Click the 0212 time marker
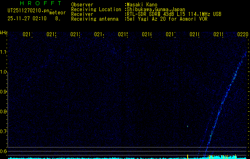This screenshot has width=250, height=159. (52, 34)
